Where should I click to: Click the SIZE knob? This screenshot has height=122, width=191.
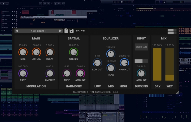23,52
